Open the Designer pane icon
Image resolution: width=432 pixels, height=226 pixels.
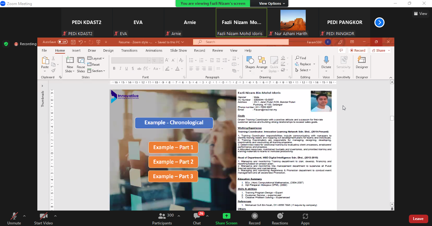pos(361,61)
